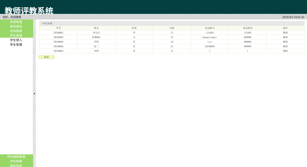Click the age cell 19
Screen dimensions: 307x167
172,42
